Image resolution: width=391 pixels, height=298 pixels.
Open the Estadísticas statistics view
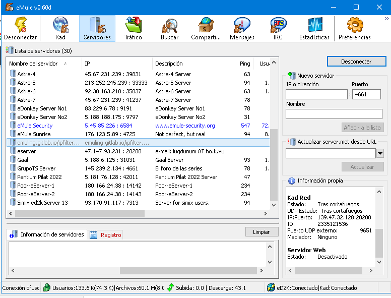click(314, 28)
